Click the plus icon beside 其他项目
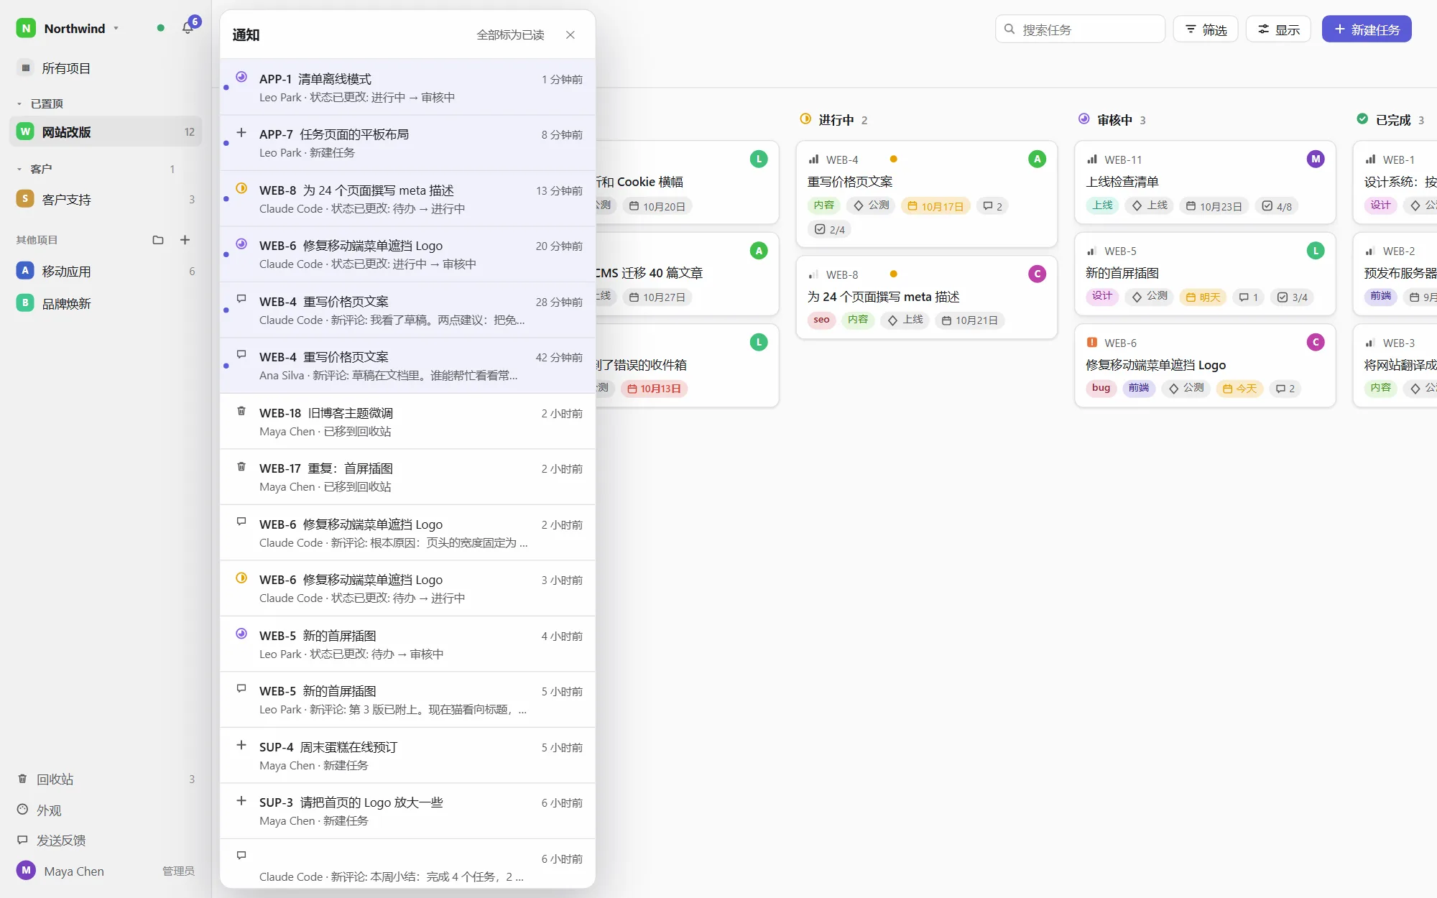The width and height of the screenshot is (1437, 898). tap(185, 240)
